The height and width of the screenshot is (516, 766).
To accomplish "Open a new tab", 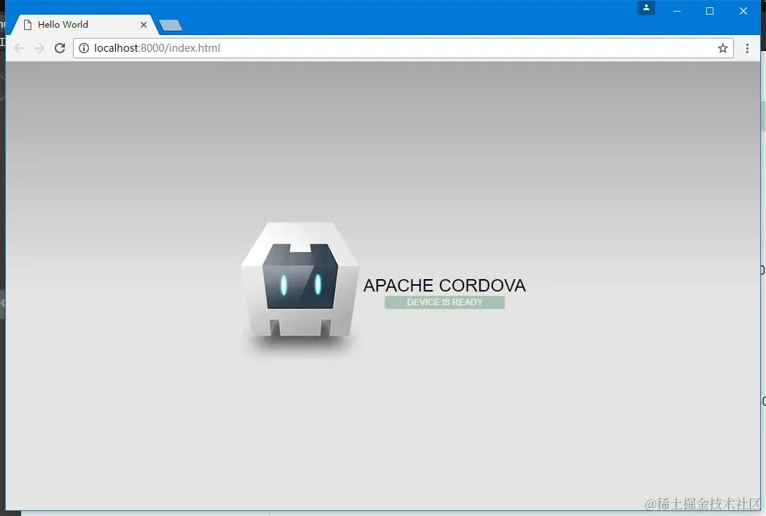I will (x=171, y=26).
